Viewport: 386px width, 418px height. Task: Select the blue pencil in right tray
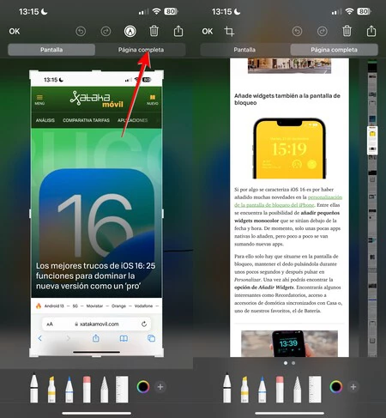pos(262,389)
